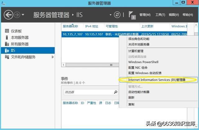Select IIS in the sidebar

(x=28, y=50)
